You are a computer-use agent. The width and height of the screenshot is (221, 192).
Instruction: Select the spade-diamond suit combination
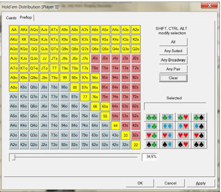tap(167, 144)
